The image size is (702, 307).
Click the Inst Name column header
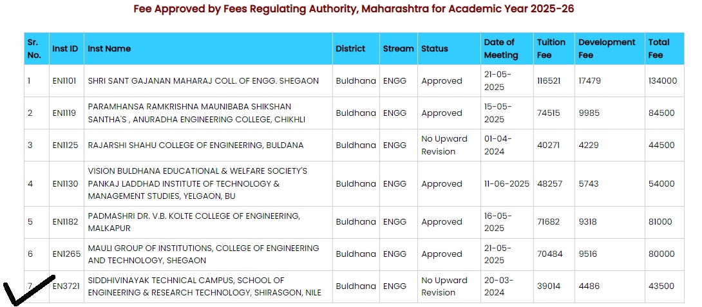click(109, 48)
